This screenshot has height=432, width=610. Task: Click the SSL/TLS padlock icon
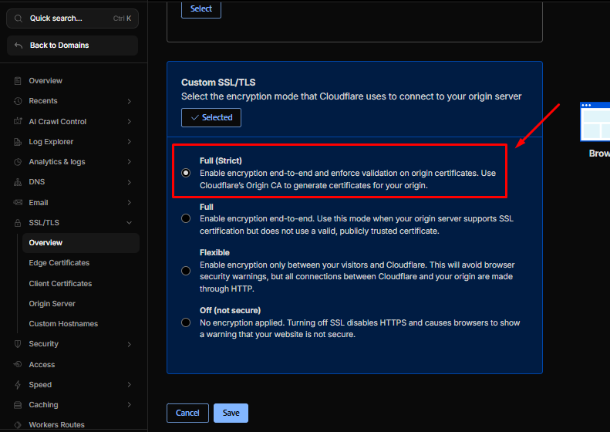coord(18,223)
